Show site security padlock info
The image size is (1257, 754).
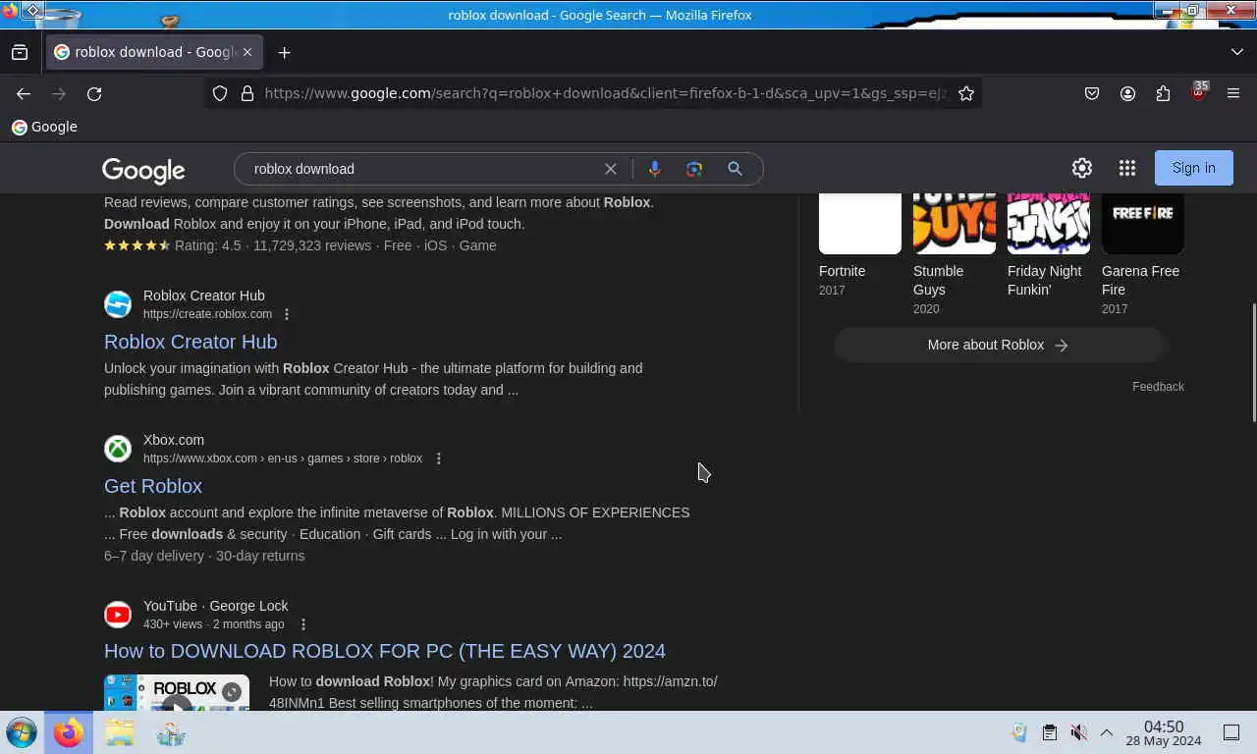click(x=246, y=93)
